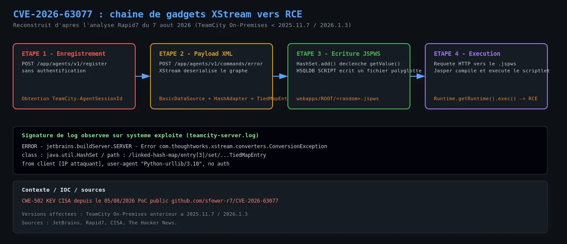The image size is (567, 244).
Task: Click the CVE-2026-63077 main title
Action: [x=157, y=14]
